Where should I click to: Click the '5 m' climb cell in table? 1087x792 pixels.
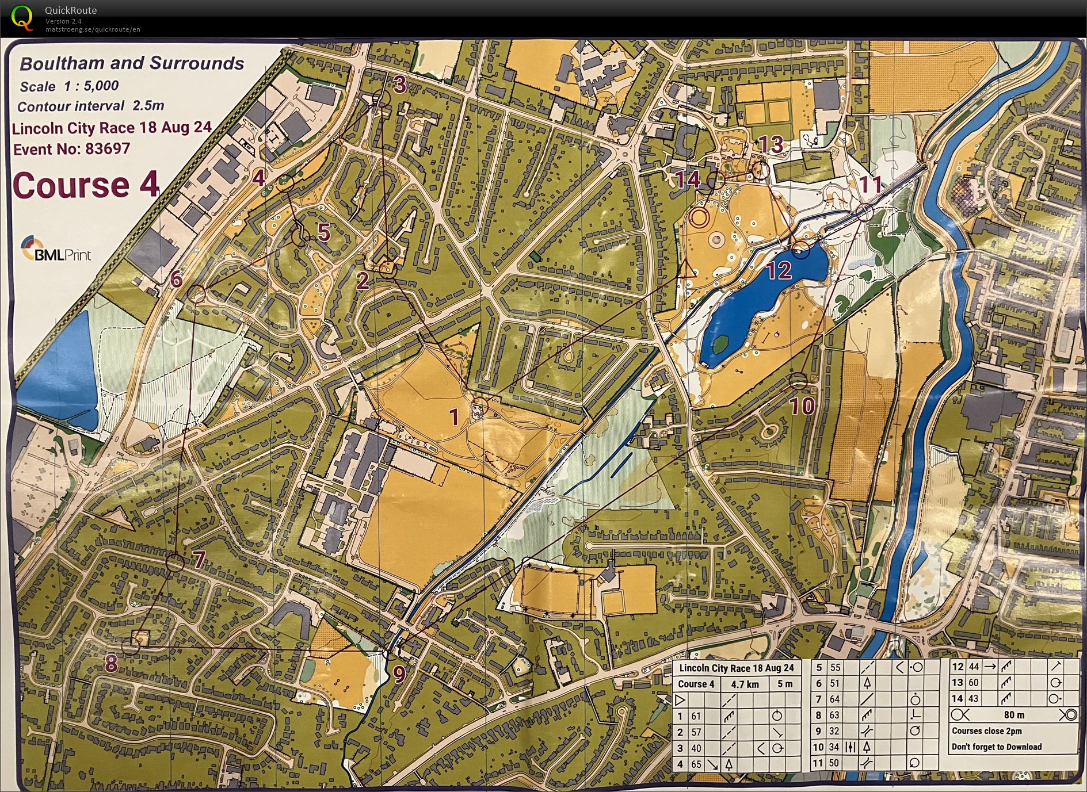click(785, 684)
